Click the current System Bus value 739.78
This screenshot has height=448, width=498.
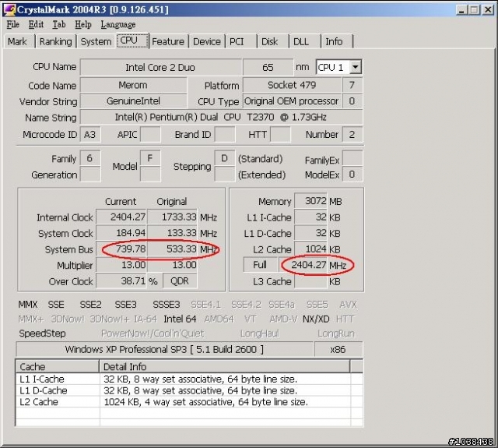point(121,249)
